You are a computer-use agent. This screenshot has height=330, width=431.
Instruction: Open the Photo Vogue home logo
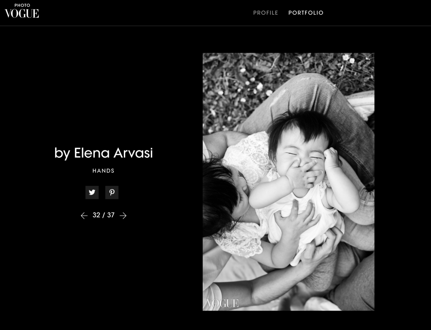point(22,11)
